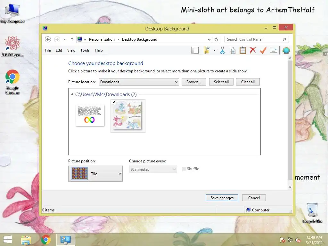This screenshot has height=246, width=328.
Task: Click the Paste clipboard icon
Action: (243, 50)
